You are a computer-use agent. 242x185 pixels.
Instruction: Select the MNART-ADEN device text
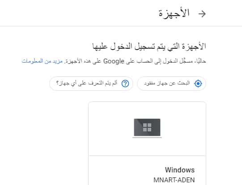pos(174,180)
